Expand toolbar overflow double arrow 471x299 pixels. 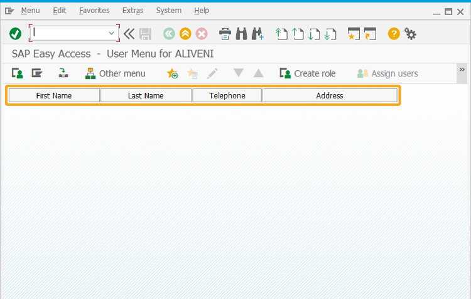(x=462, y=70)
